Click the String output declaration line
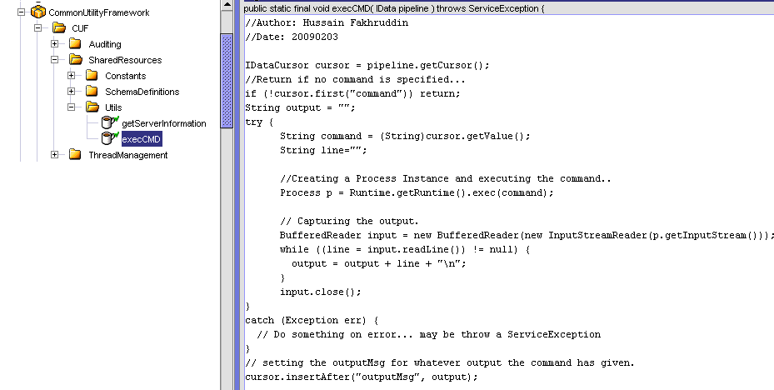774x390 pixels. coord(300,107)
